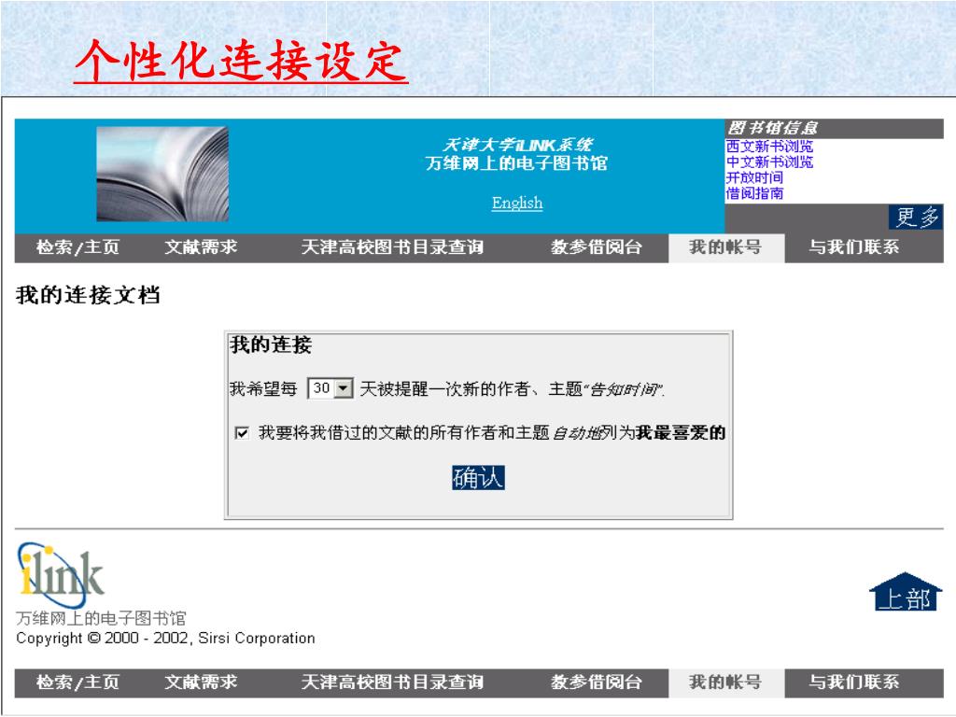Click the 更多 button in the library info panel

916,217
